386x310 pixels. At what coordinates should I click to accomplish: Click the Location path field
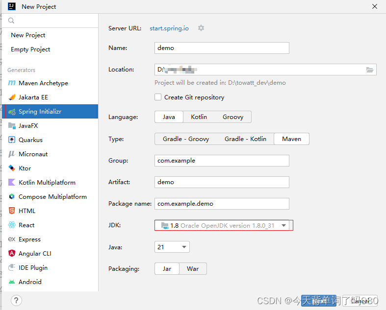click(265, 70)
